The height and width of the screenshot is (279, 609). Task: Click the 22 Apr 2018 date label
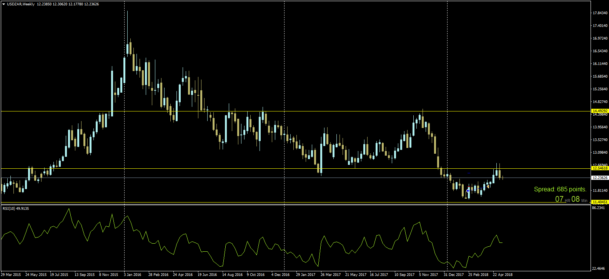click(503, 275)
